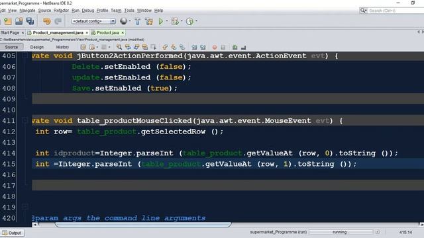Click the red Start Macro Recording icon

click(x=215, y=47)
